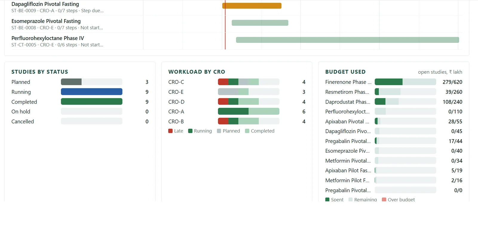Screen dimensions: 478x239
Task: Click the light green Completed legend swatch
Action: 247,131
